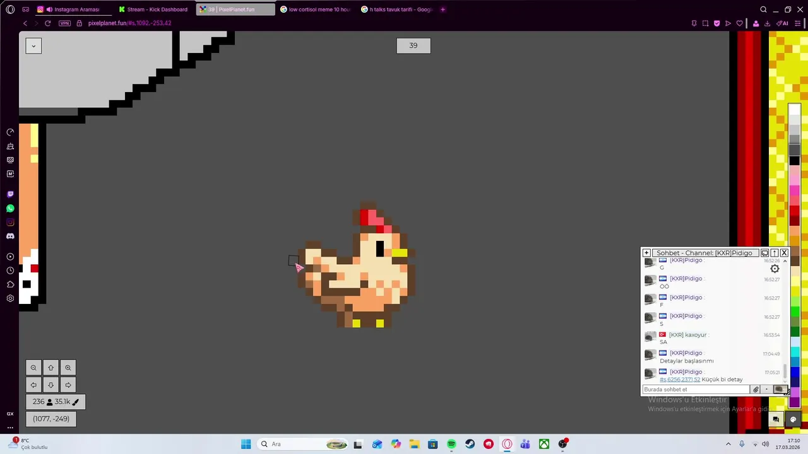
Task: Open Twitch in the Opera sidebar
Action: 10,194
